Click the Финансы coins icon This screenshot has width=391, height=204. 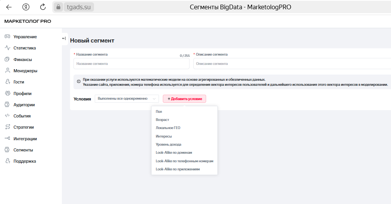click(7, 59)
